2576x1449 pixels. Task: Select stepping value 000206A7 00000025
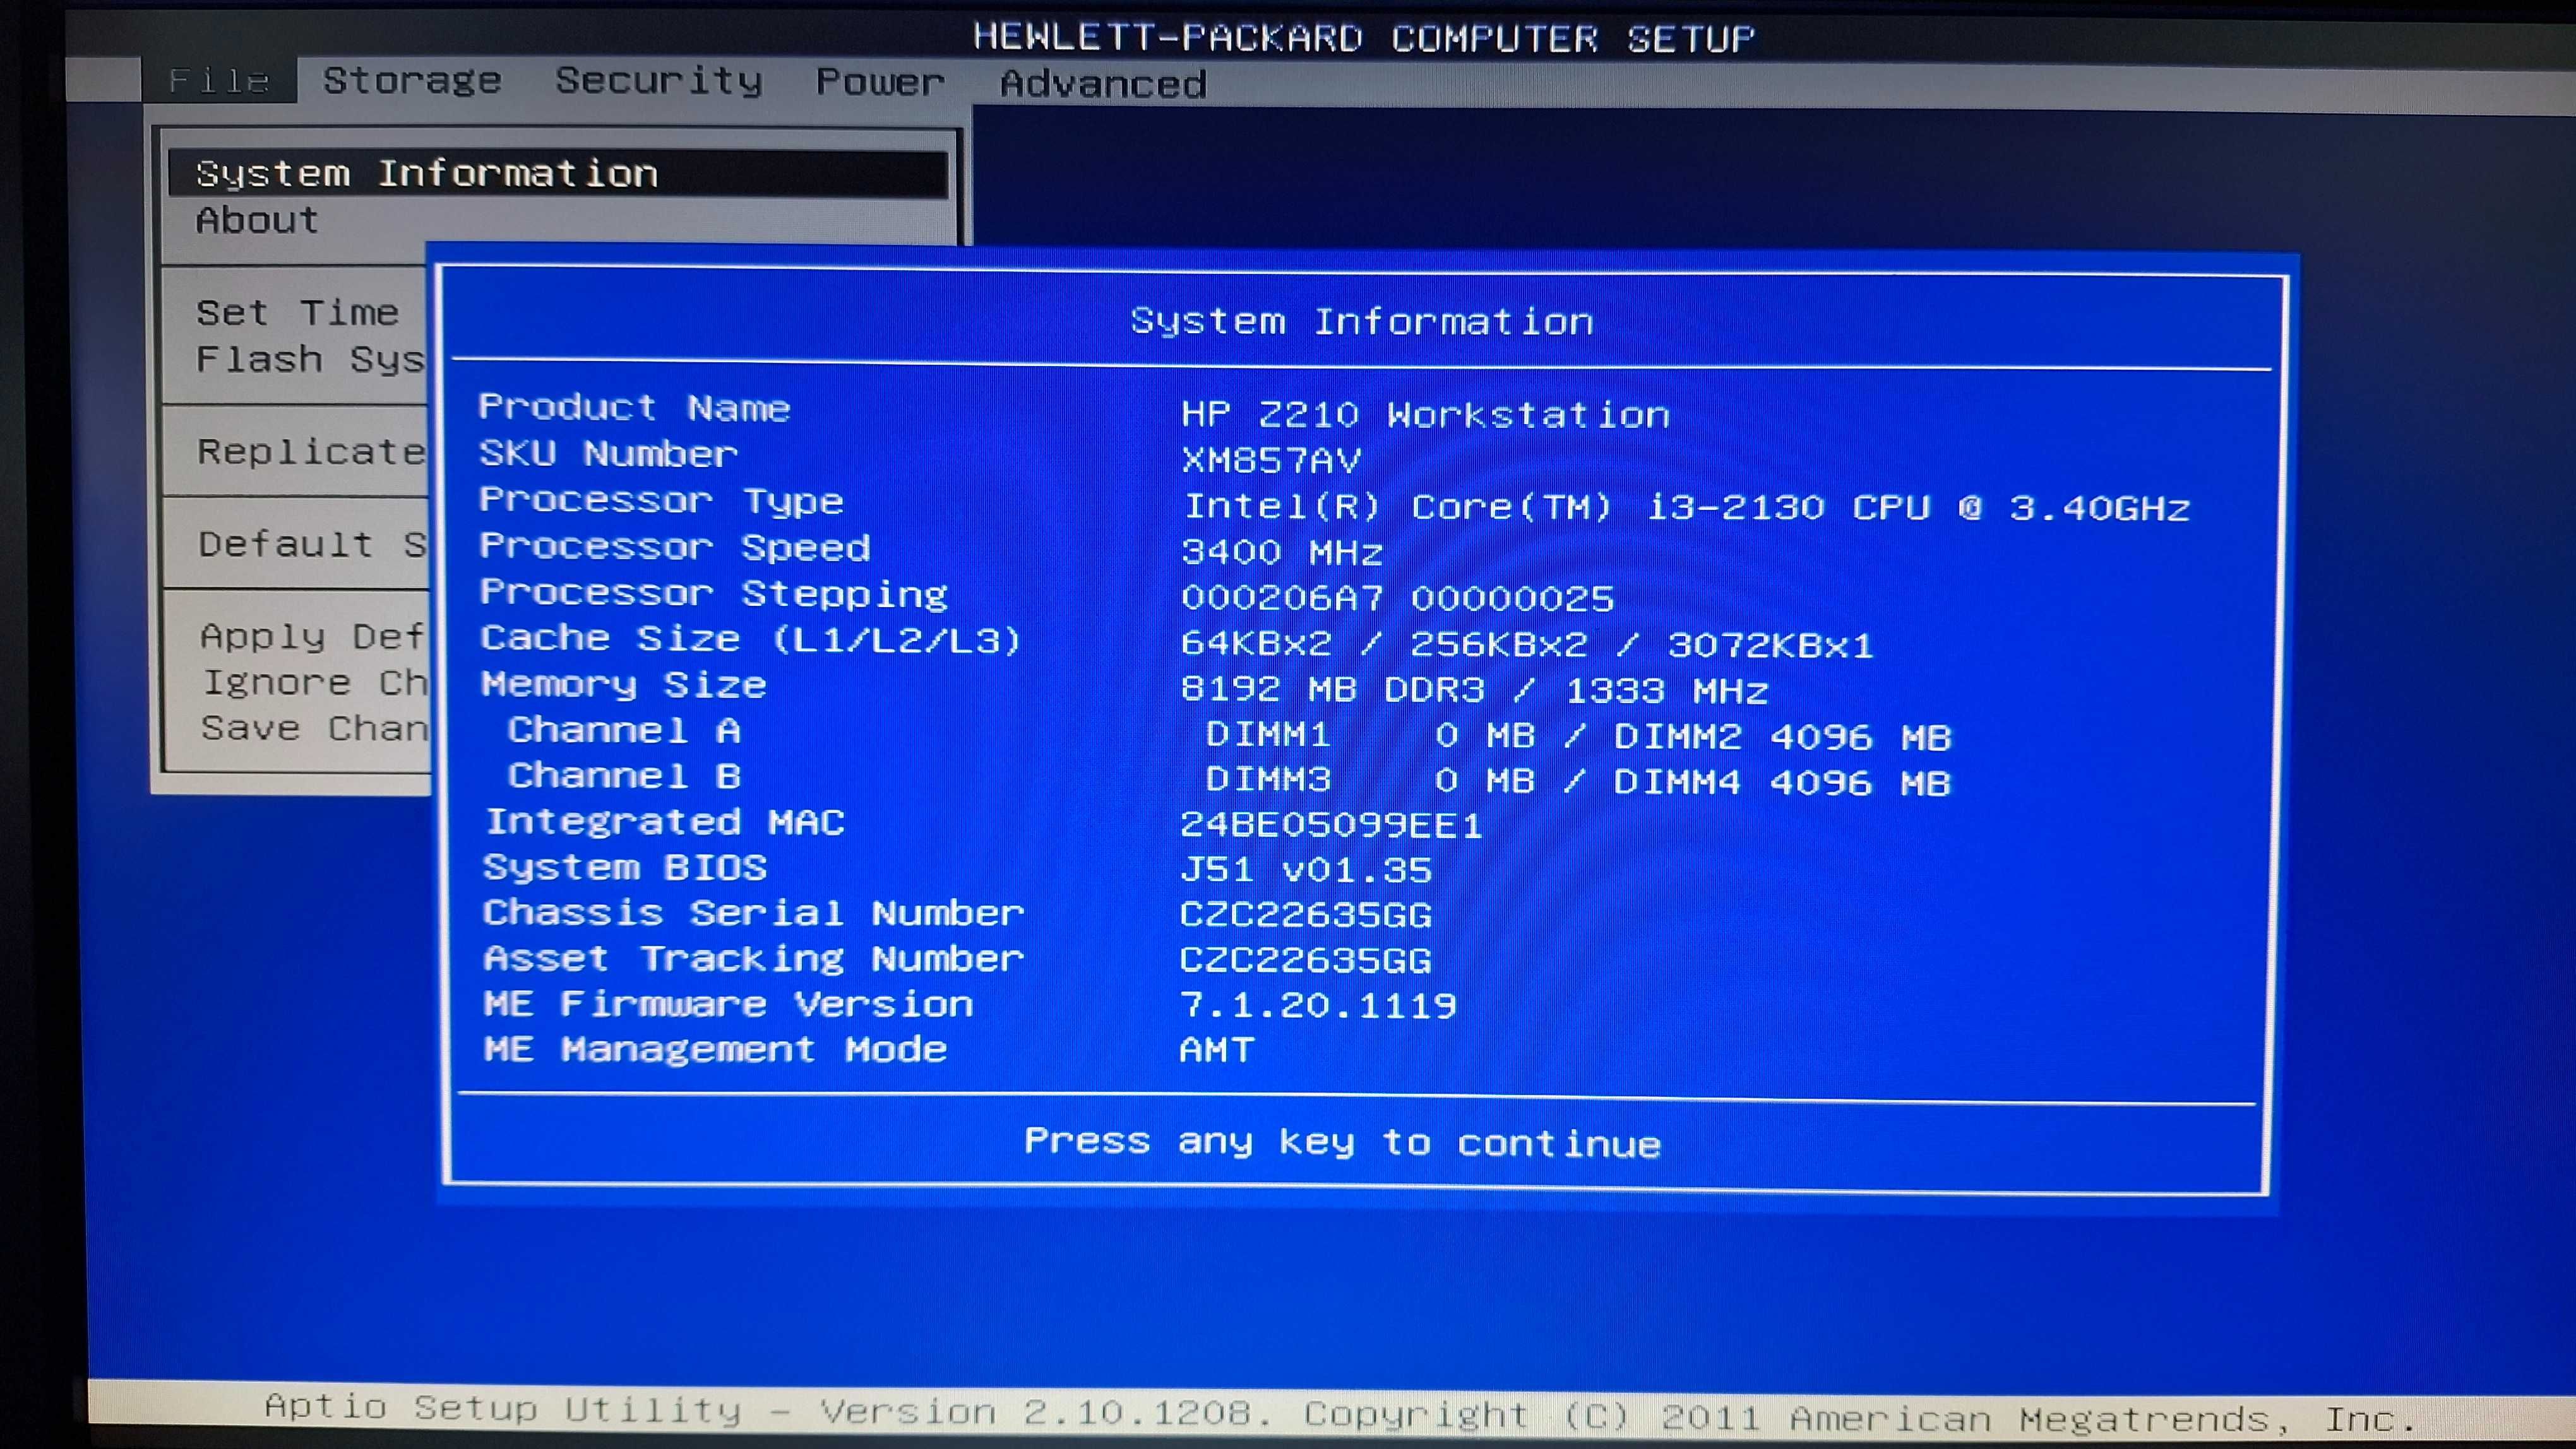pyautogui.click(x=1397, y=598)
